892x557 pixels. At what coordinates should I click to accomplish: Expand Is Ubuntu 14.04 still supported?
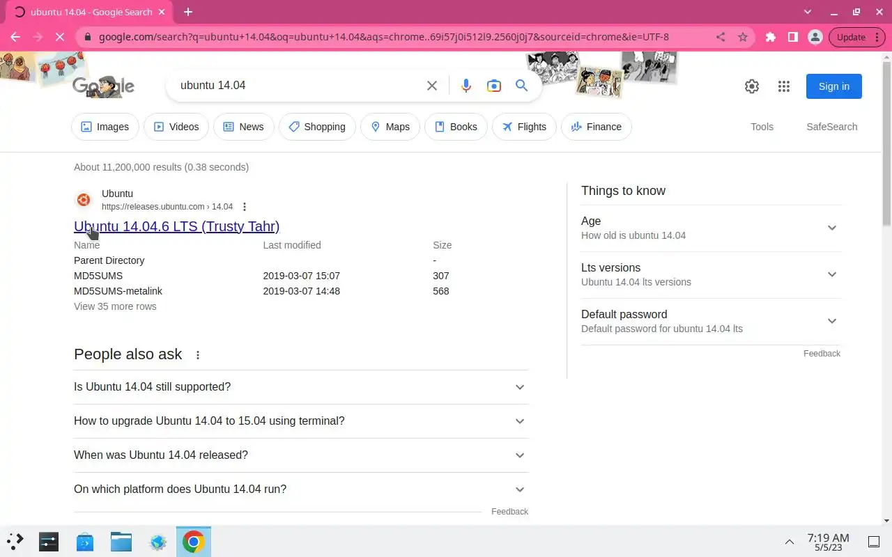pyautogui.click(x=301, y=387)
